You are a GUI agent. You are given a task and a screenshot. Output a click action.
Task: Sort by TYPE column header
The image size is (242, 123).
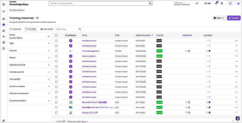[x=117, y=36]
